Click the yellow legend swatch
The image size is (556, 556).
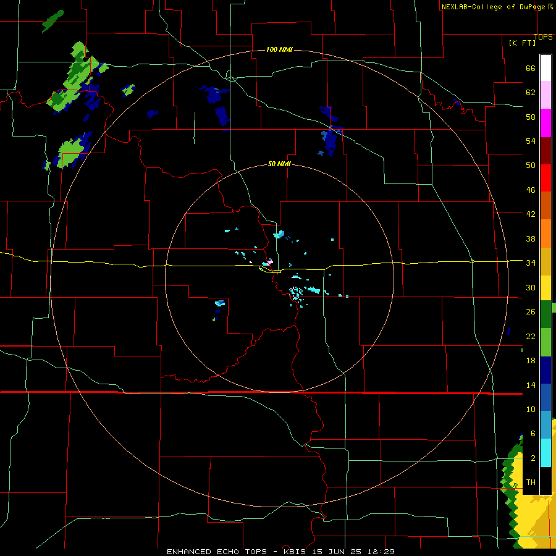tap(545, 288)
